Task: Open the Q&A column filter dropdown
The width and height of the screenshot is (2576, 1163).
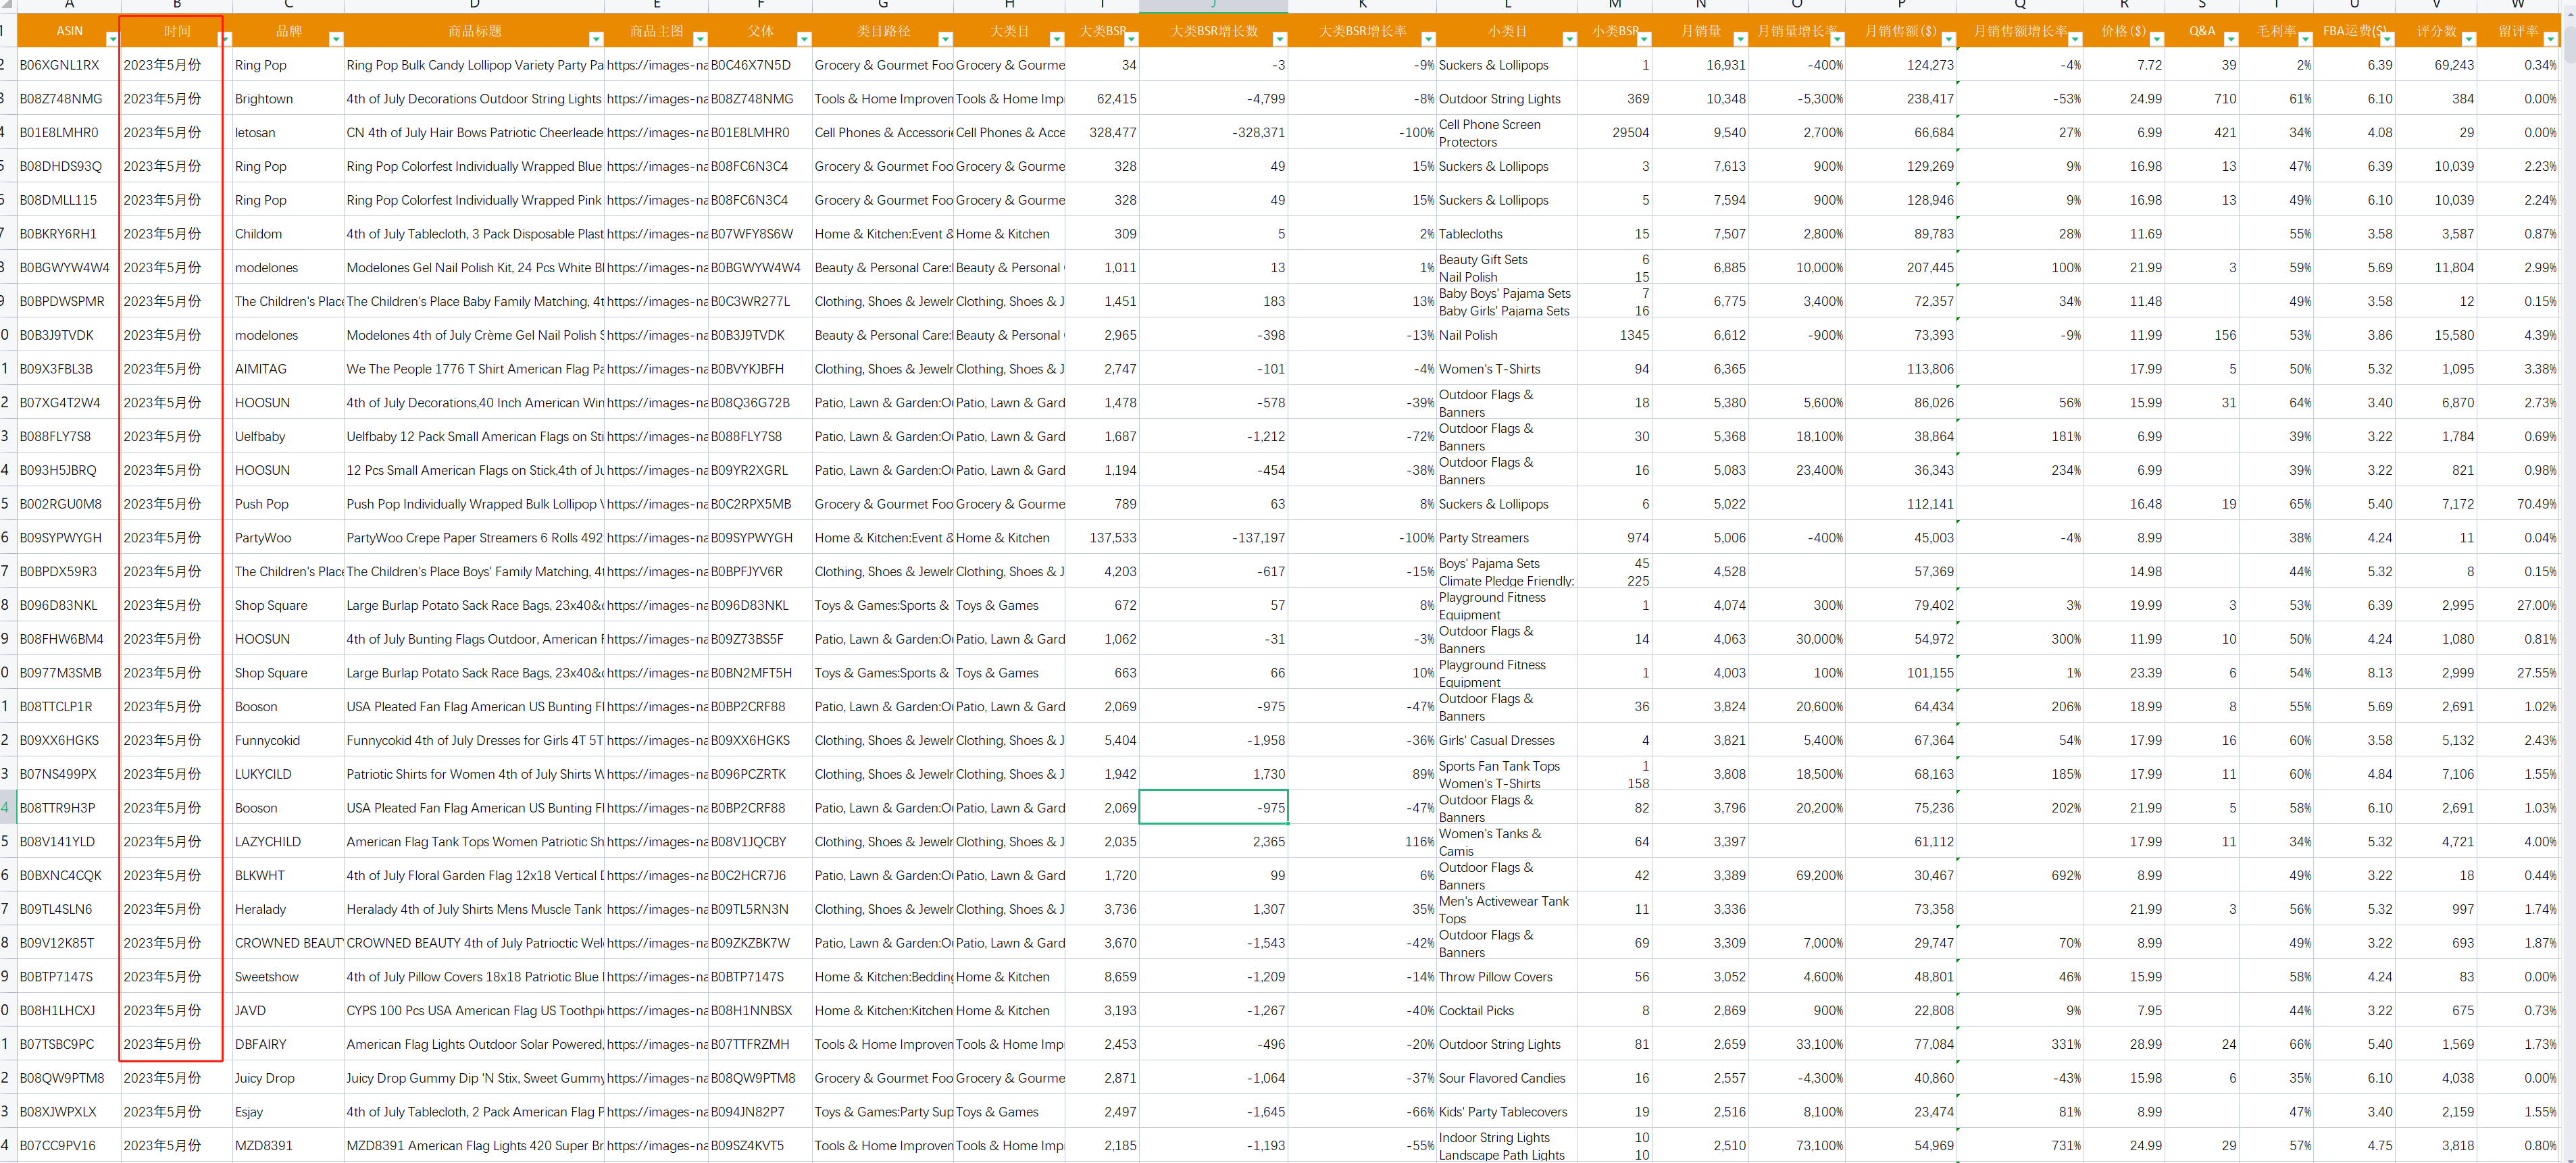Action: [x=2231, y=39]
